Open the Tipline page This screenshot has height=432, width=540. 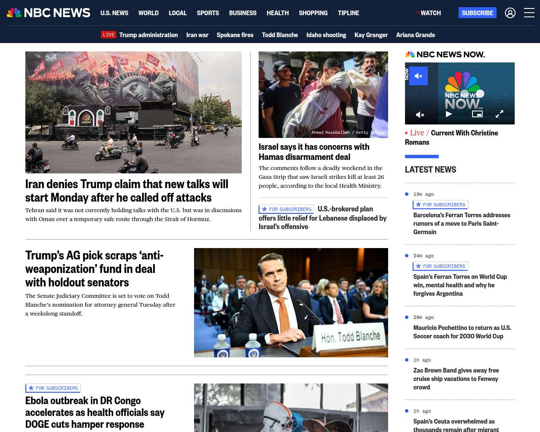(348, 13)
